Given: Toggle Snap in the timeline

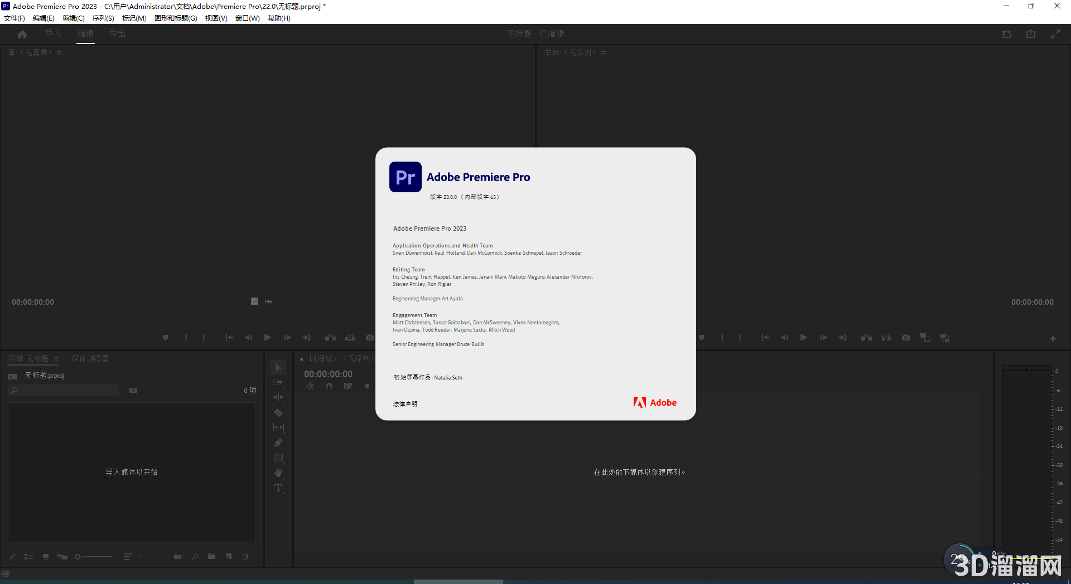Looking at the screenshot, I should [329, 386].
